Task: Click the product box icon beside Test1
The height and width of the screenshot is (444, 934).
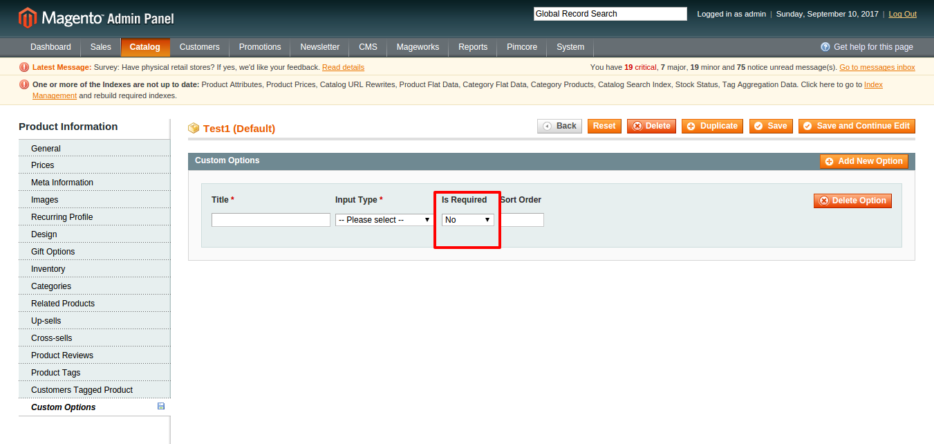Action: click(x=194, y=128)
